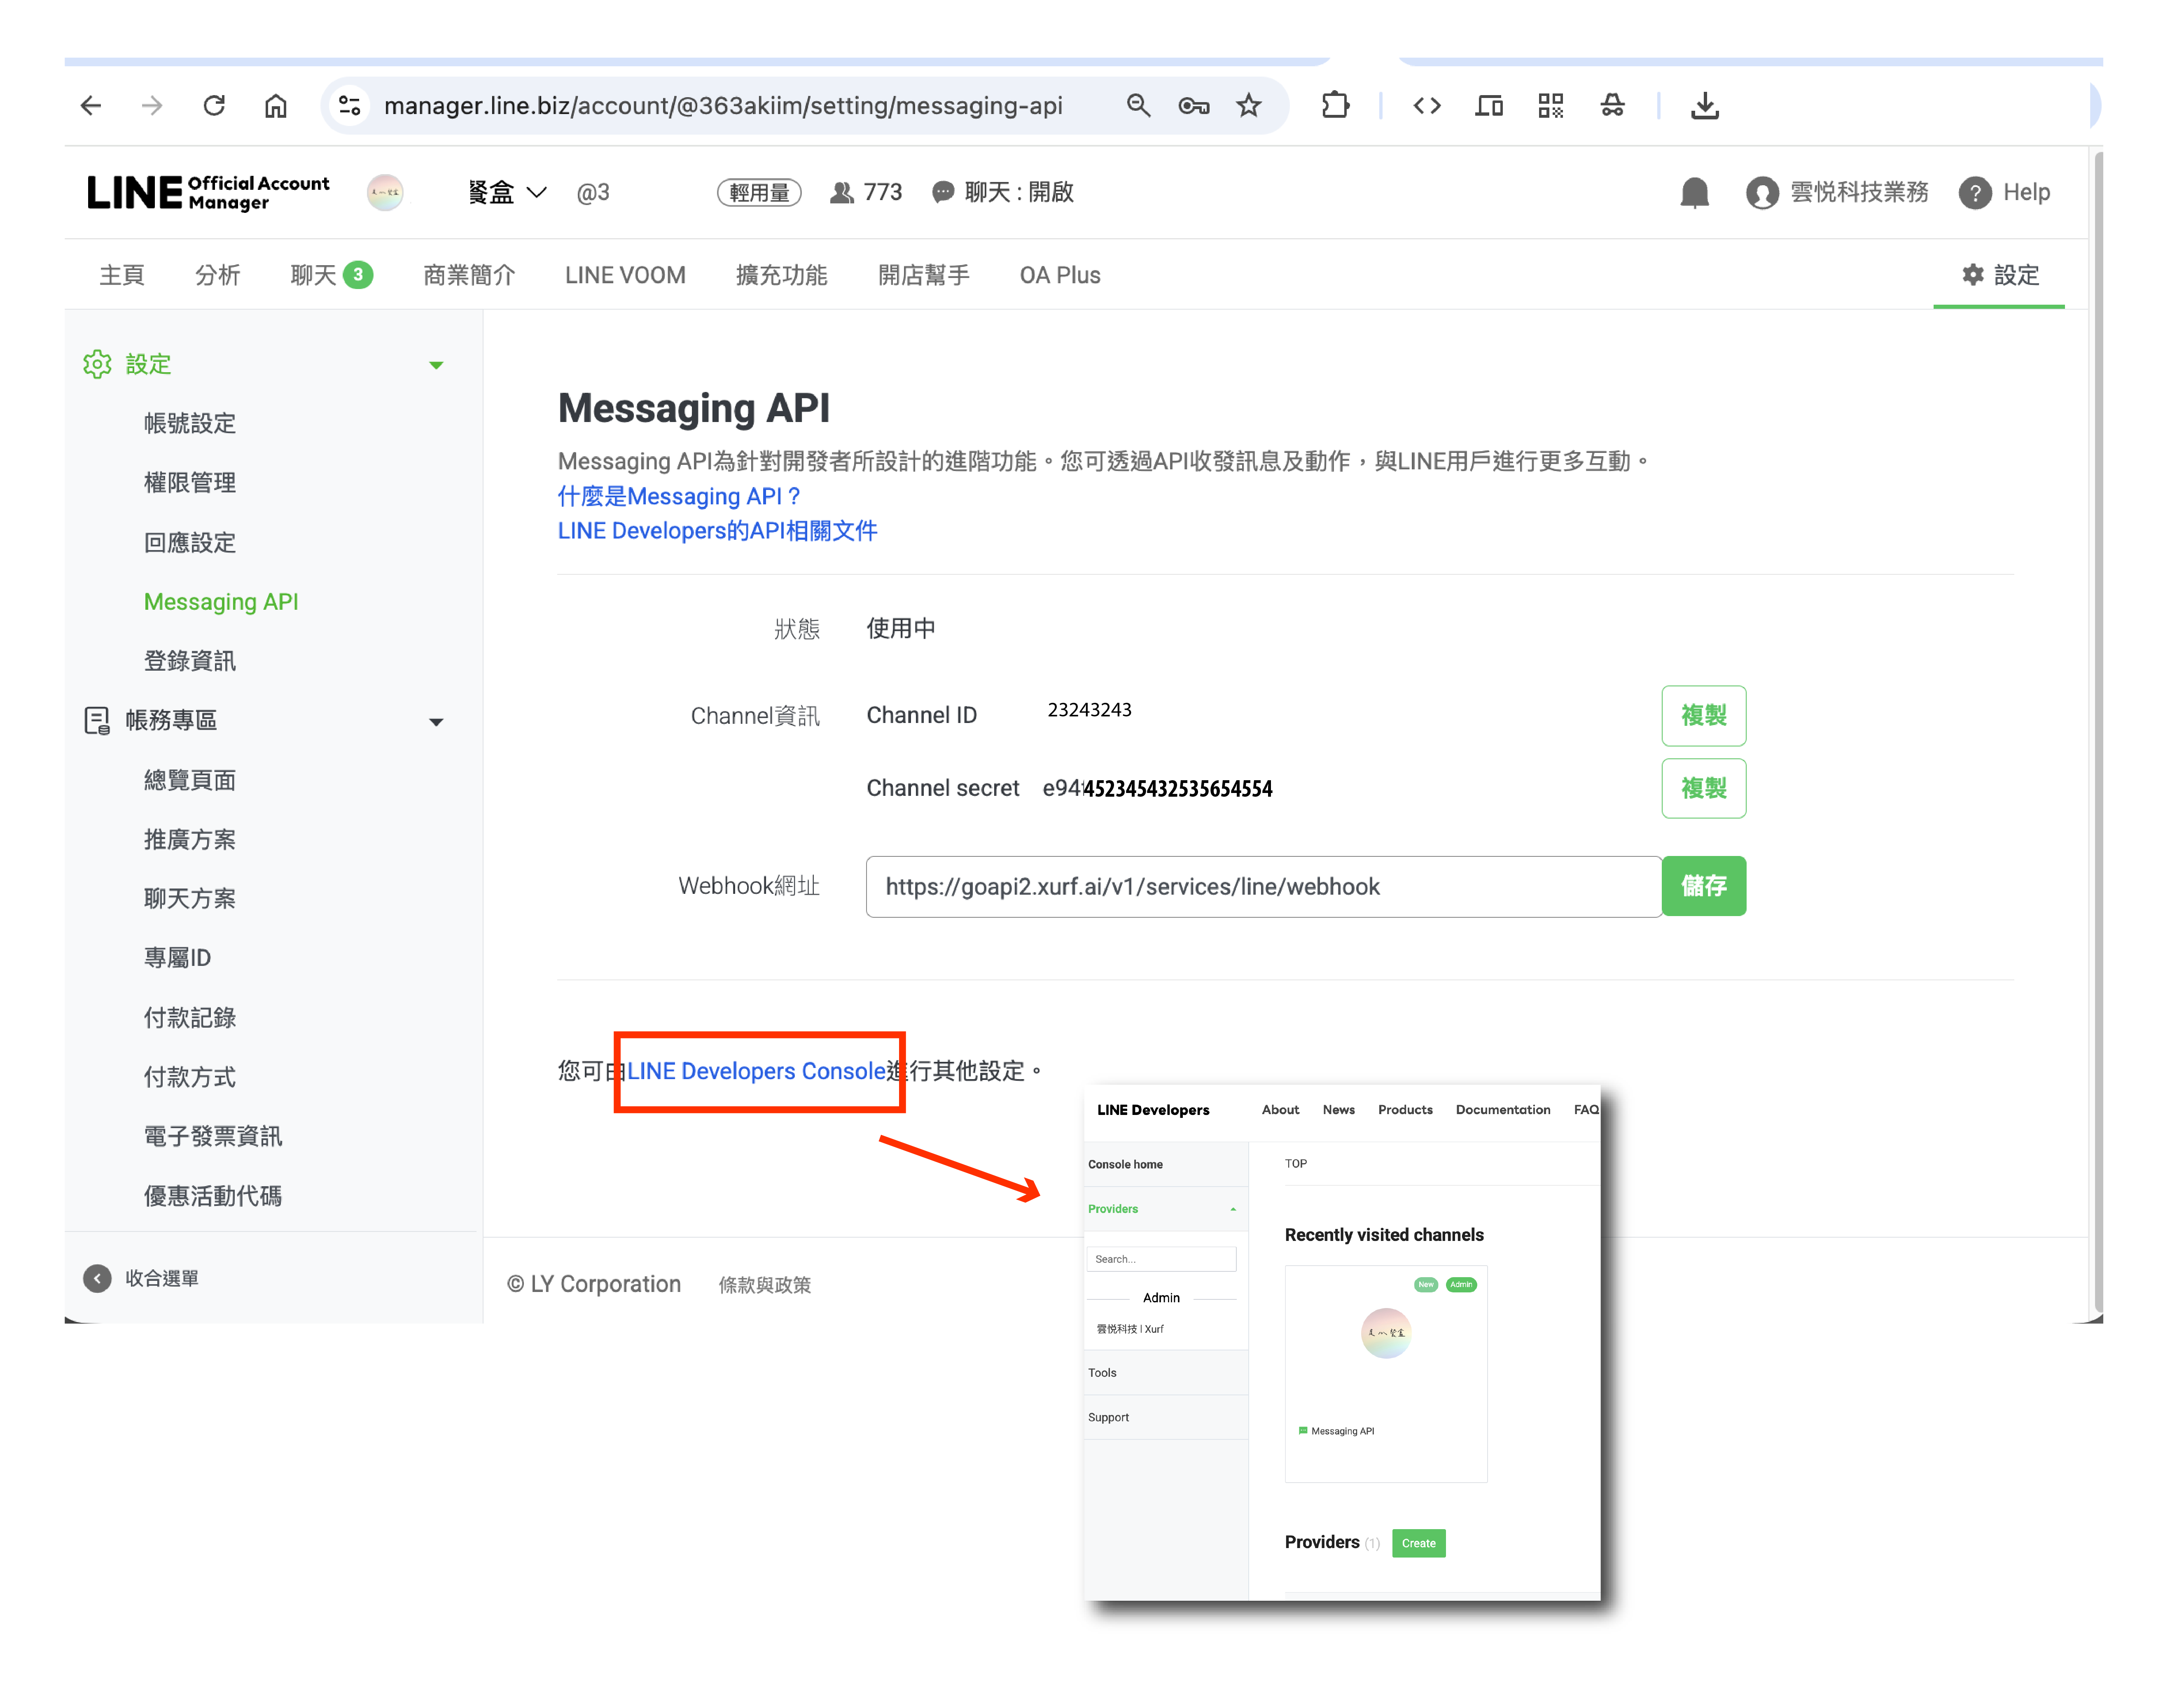2184x1707 pixels.
Task: Open the QR code generator icon
Action: click(x=1551, y=105)
